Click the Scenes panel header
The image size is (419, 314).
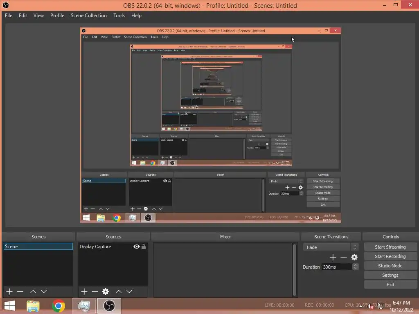(x=38, y=237)
